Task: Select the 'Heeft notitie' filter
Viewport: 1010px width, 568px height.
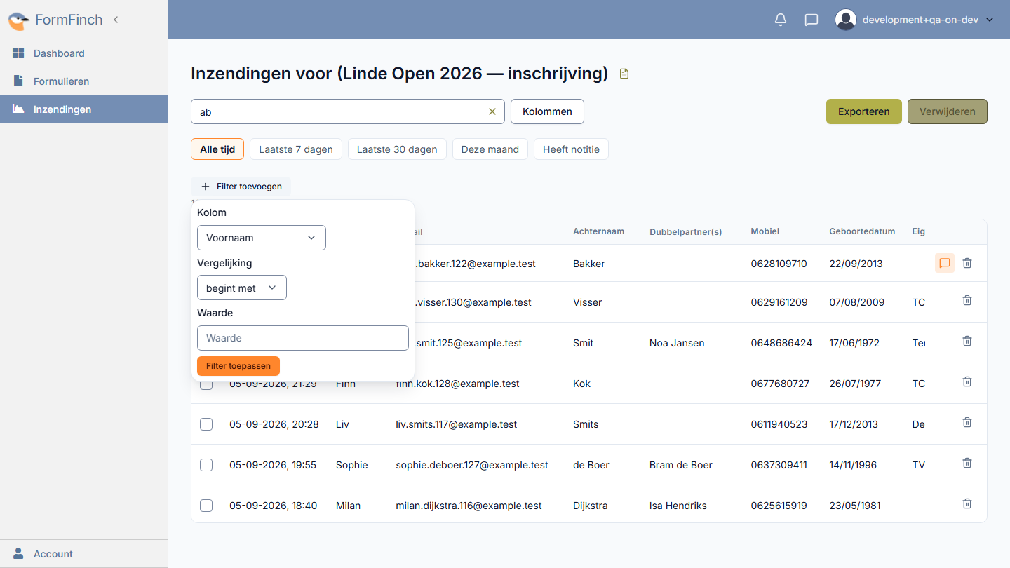Action: (571, 149)
